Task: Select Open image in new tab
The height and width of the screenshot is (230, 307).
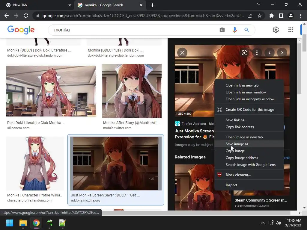Action: click(249, 137)
